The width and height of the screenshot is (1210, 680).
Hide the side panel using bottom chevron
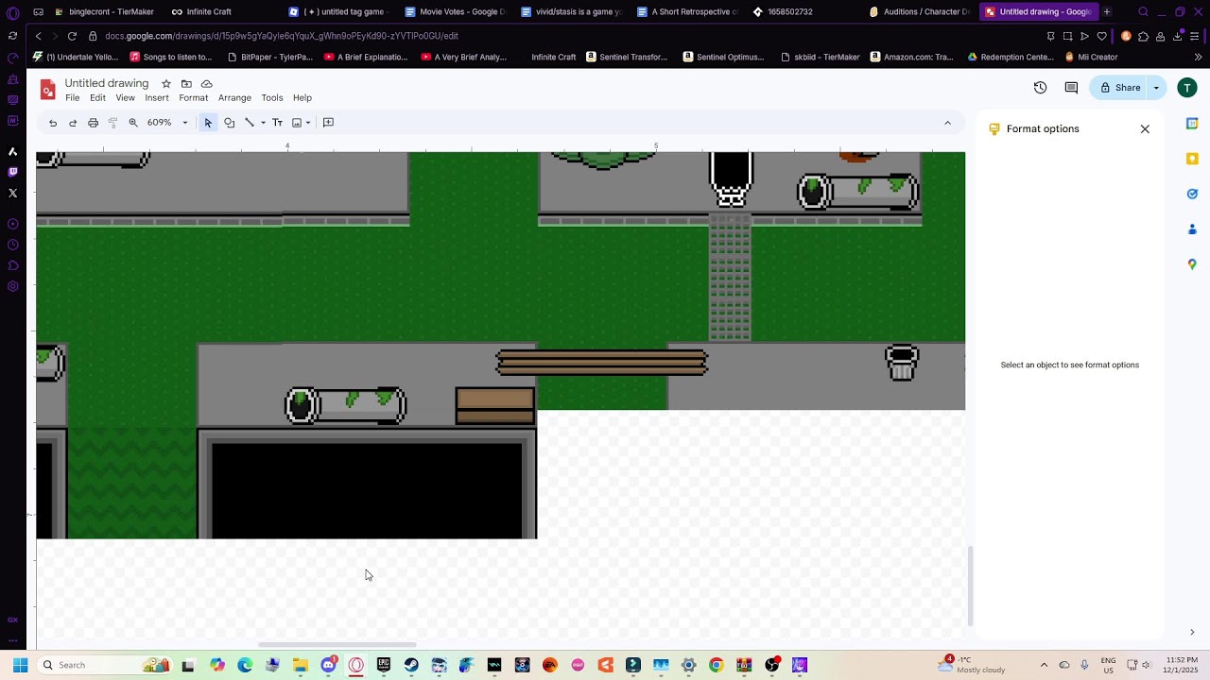coord(1192,632)
